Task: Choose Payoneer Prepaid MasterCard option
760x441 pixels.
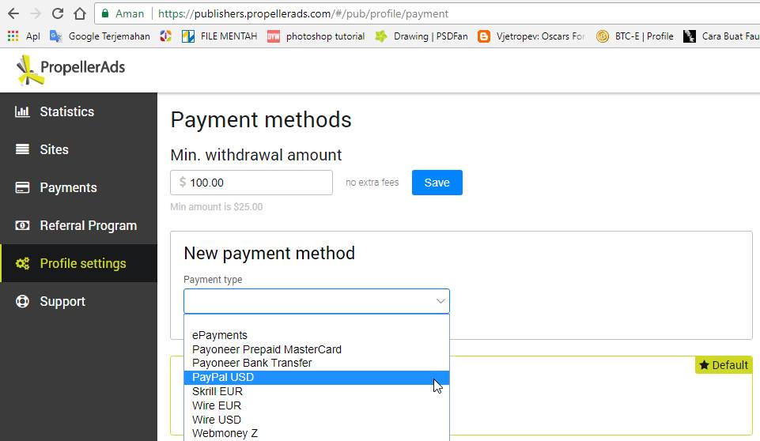Action: point(316,349)
